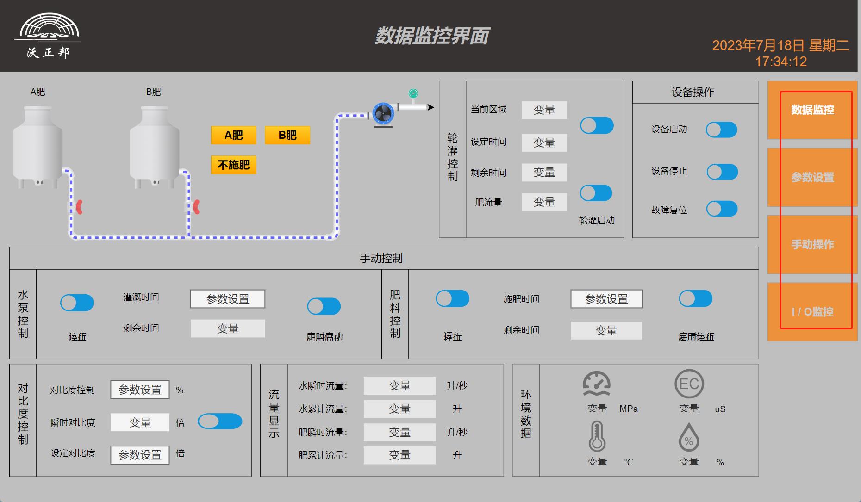Click the 剩余时间 变量 value in 轮灌控制

point(544,173)
